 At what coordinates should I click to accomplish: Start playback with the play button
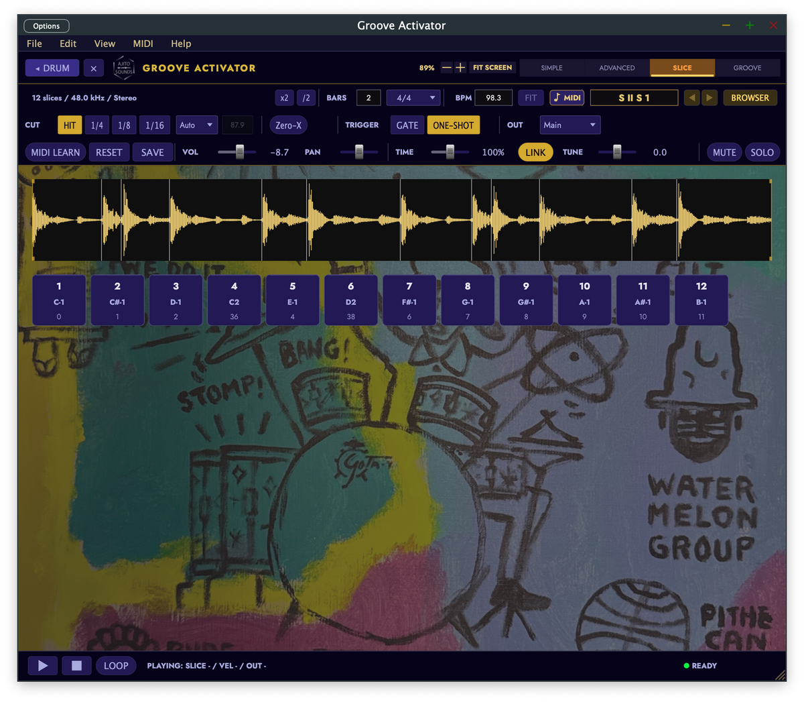click(x=43, y=666)
